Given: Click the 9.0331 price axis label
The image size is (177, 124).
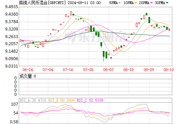Looking at the screenshot, I should [12, 66].
